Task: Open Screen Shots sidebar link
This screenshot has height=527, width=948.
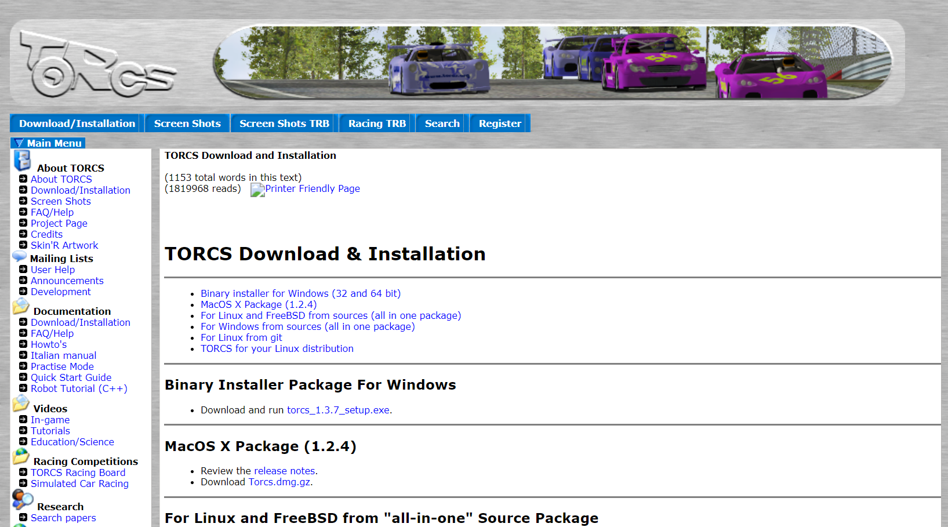Action: [x=61, y=201]
